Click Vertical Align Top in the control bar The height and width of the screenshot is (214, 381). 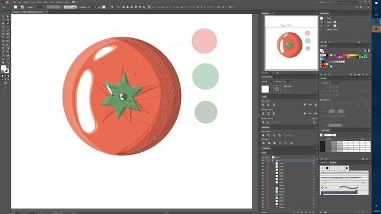click(136, 7)
